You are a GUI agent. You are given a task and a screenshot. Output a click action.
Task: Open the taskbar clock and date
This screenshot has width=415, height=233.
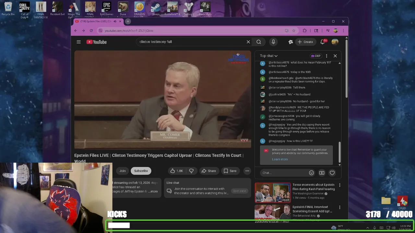coord(405,228)
